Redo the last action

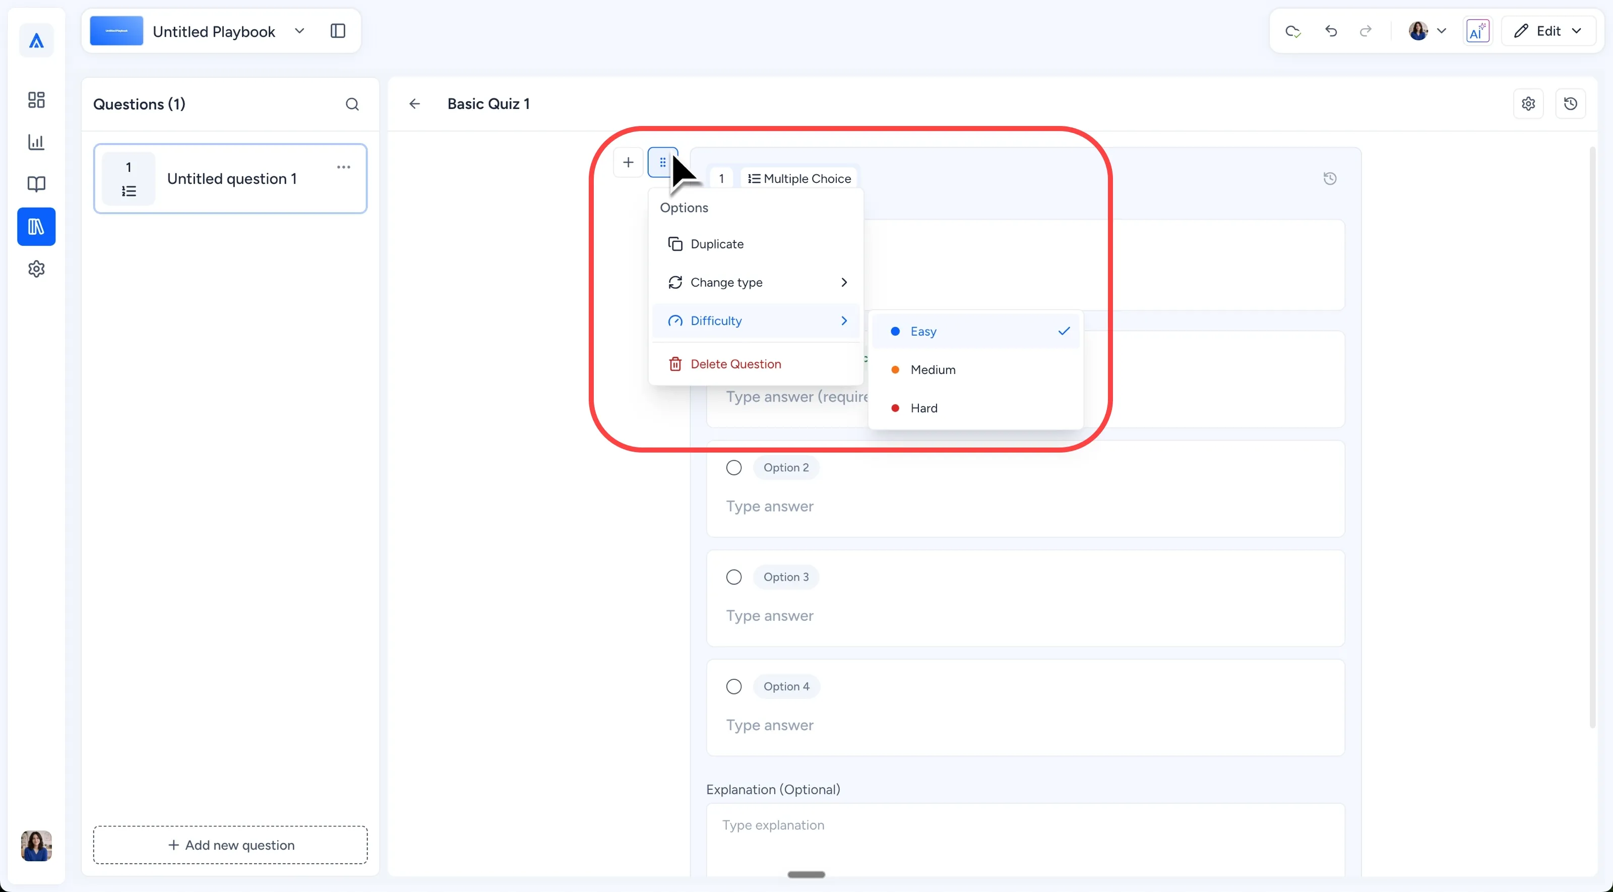pyautogui.click(x=1366, y=31)
